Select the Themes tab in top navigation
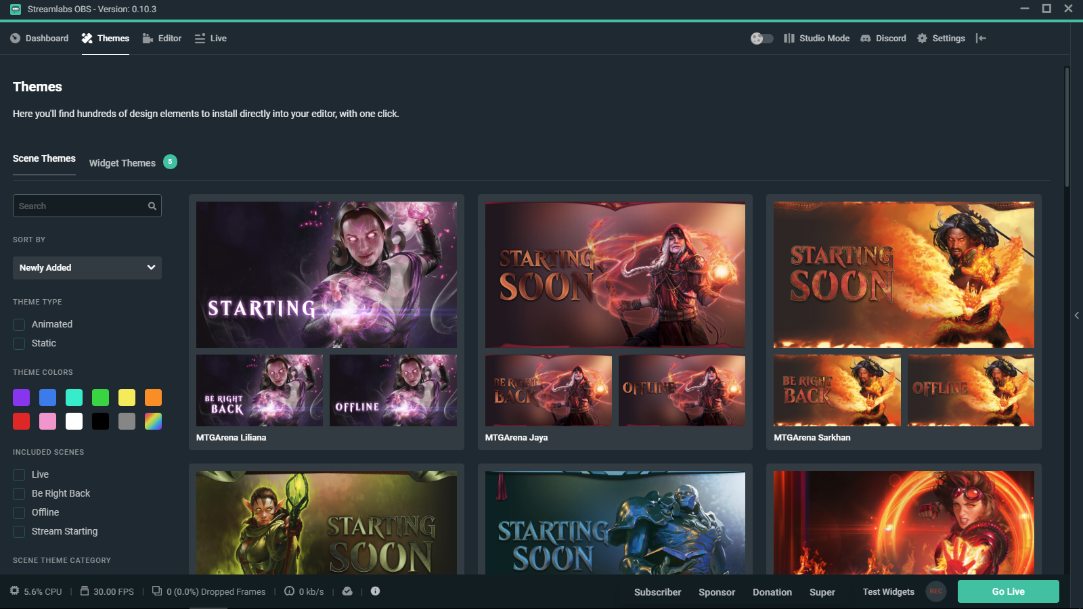This screenshot has height=609, width=1083. pos(106,39)
